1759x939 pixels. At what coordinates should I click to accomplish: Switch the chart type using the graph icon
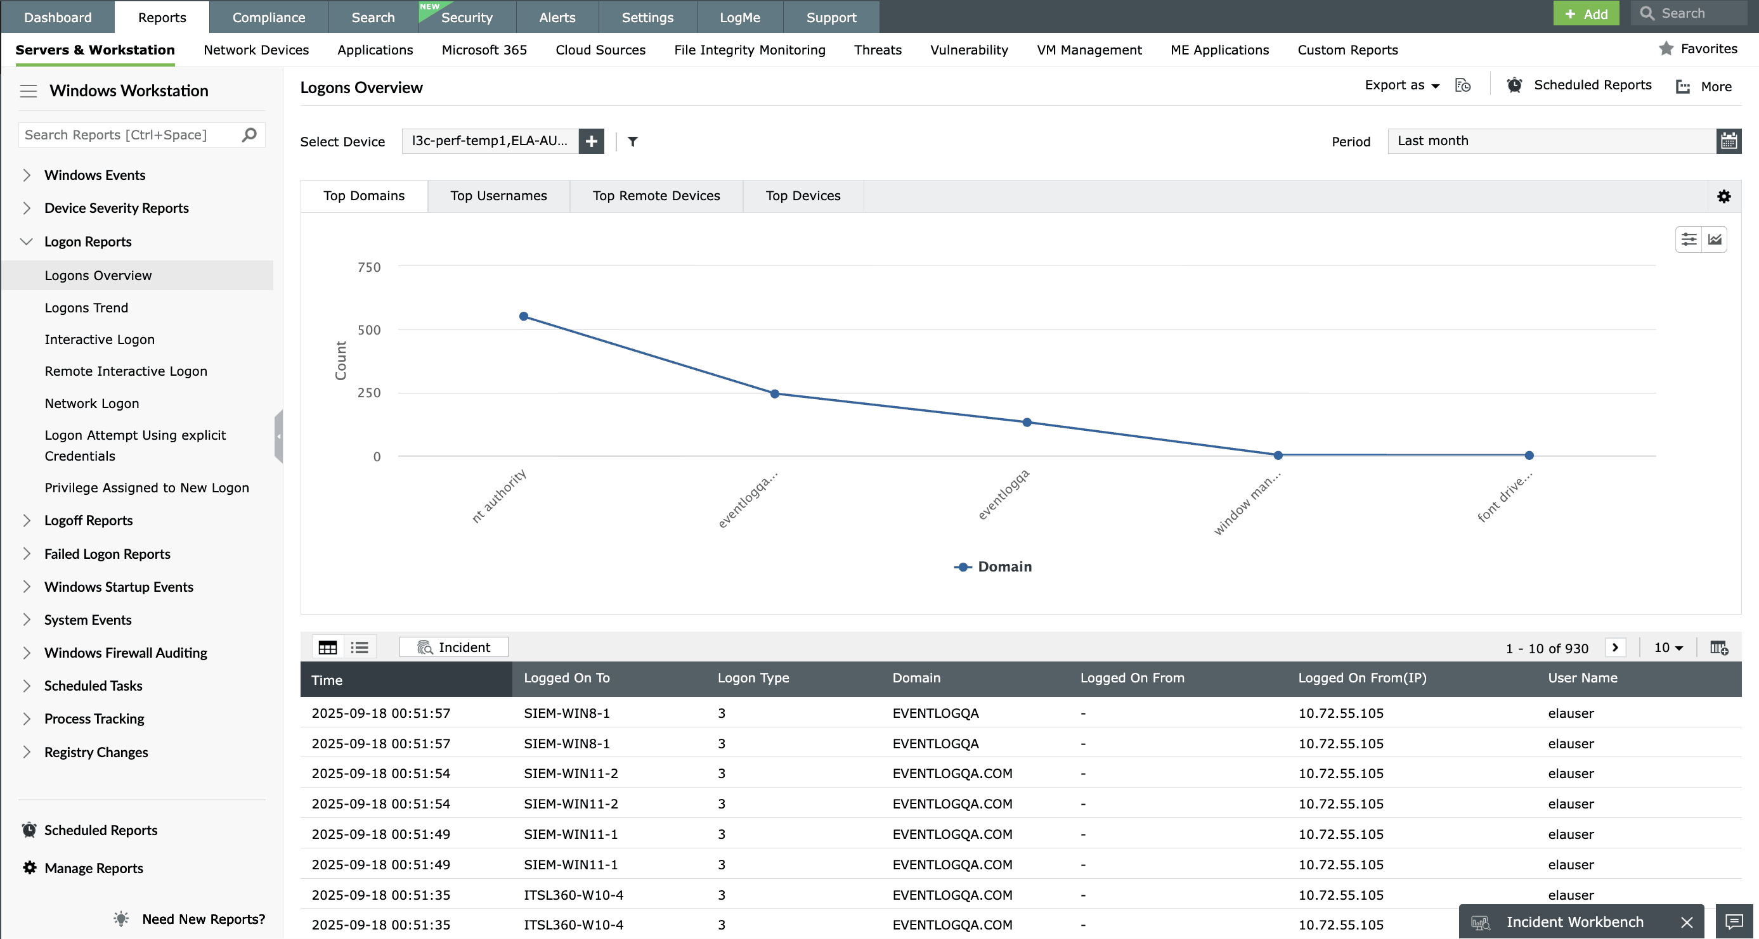tap(1715, 240)
